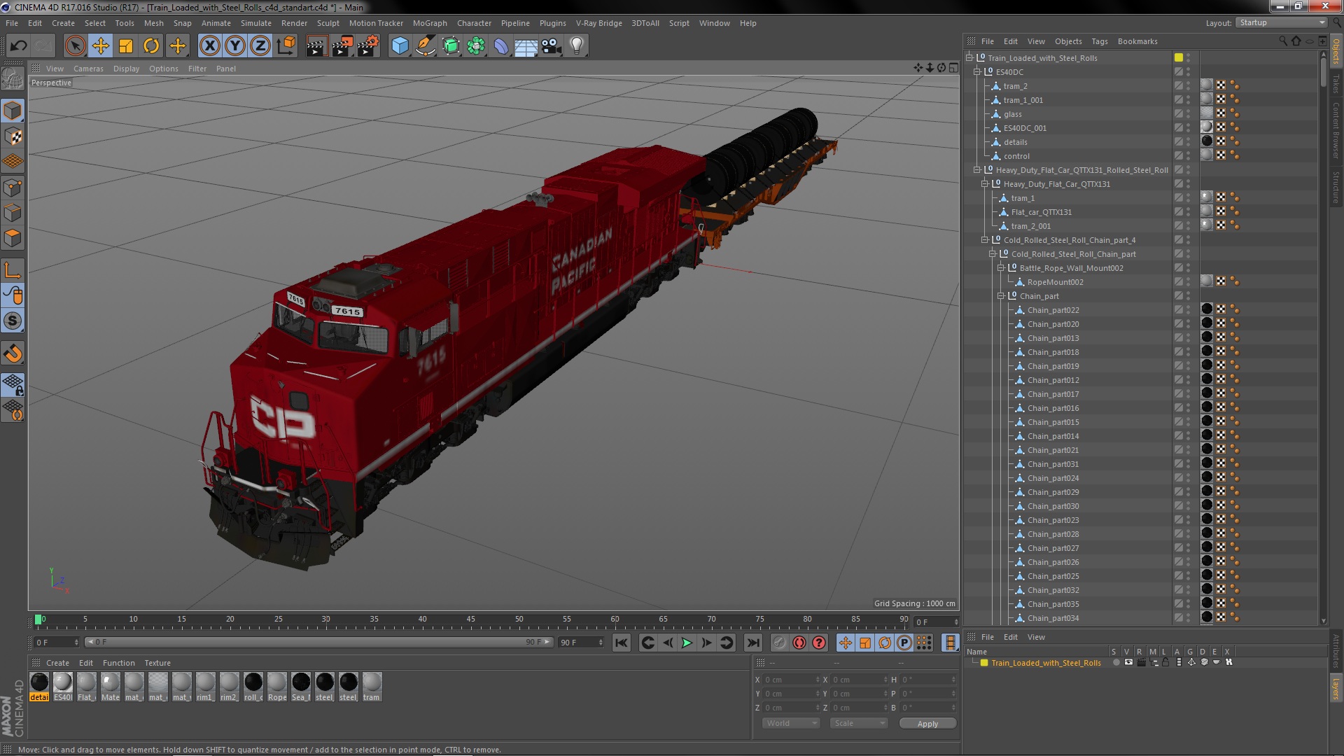The height and width of the screenshot is (756, 1344).
Task: Open the render settings icon
Action: (367, 46)
